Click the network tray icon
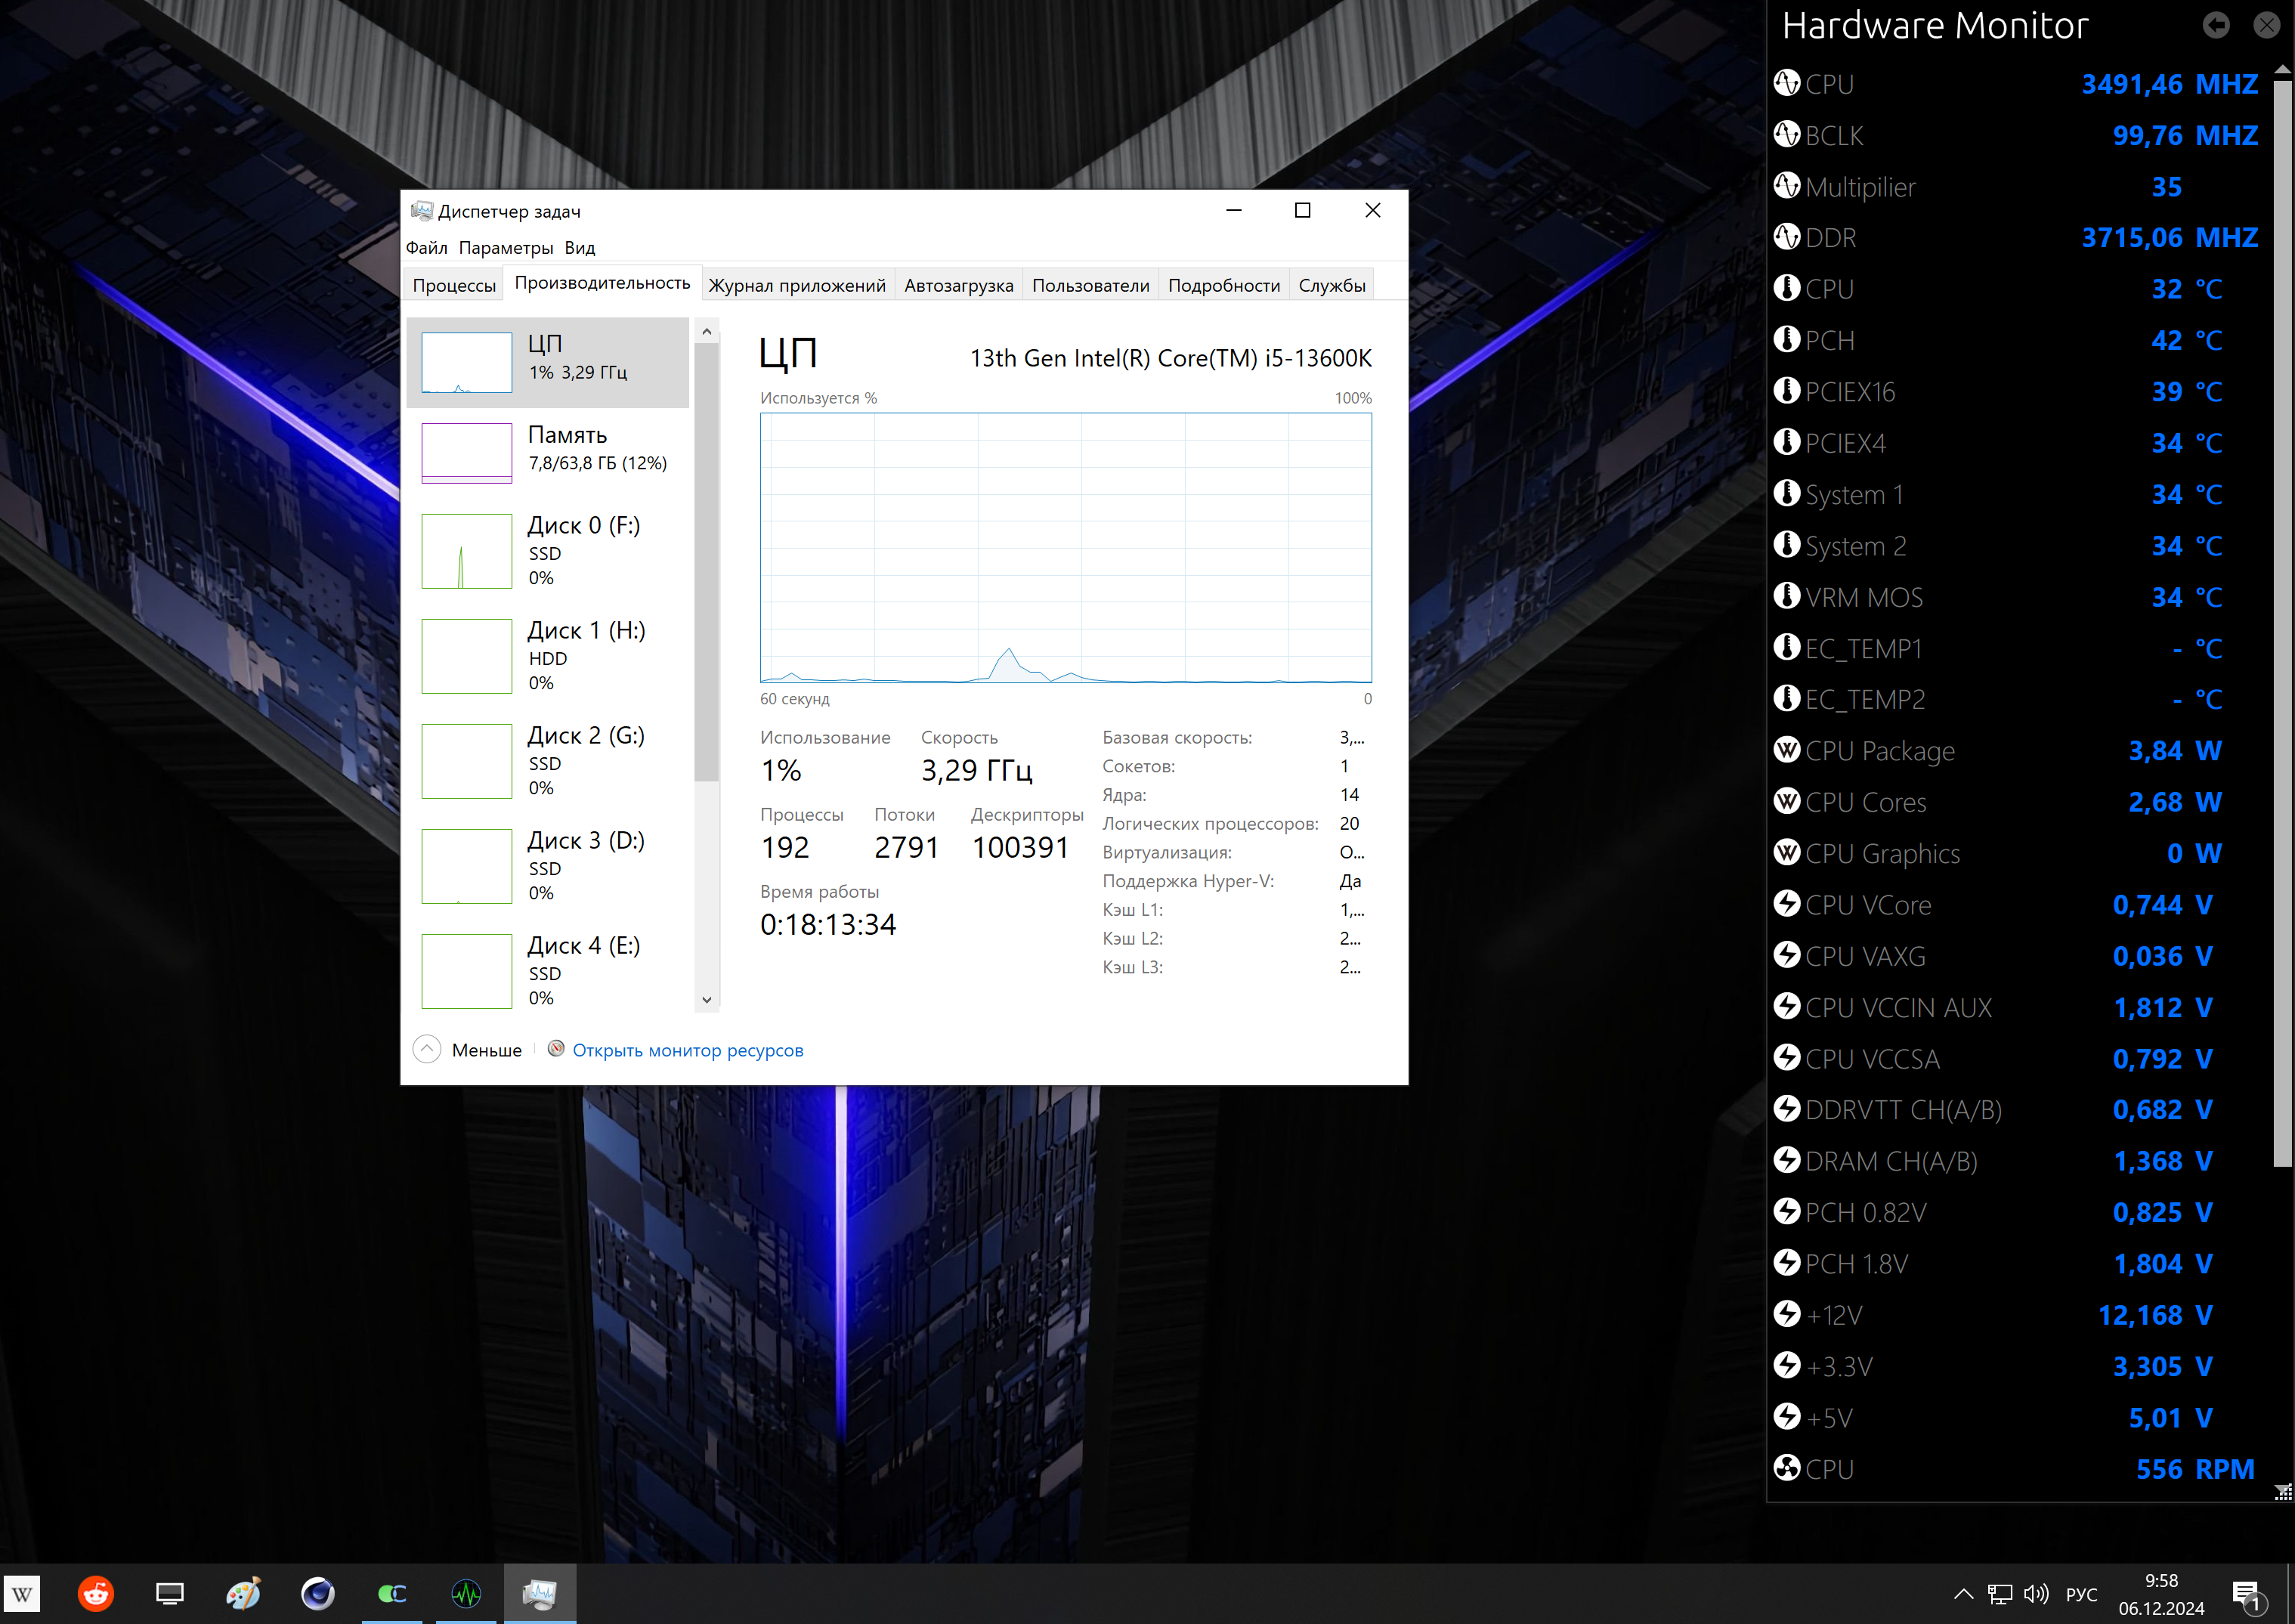Image resolution: width=2295 pixels, height=1624 pixels. tap(1999, 1593)
